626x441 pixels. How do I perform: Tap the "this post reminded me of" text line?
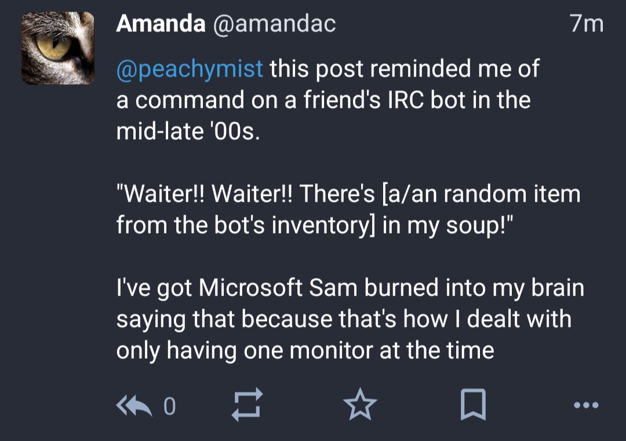[405, 68]
